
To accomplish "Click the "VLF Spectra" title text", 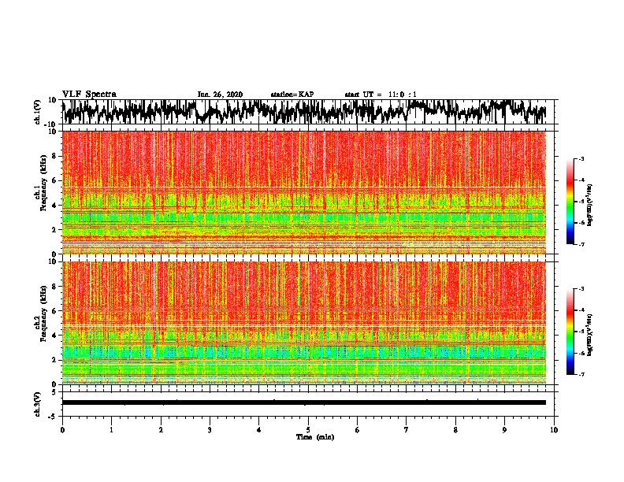I will pos(89,95).
